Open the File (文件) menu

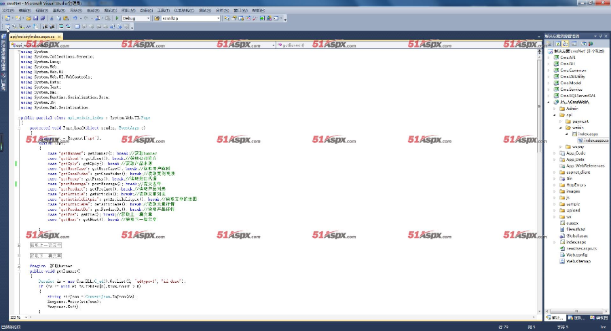click(x=8, y=11)
